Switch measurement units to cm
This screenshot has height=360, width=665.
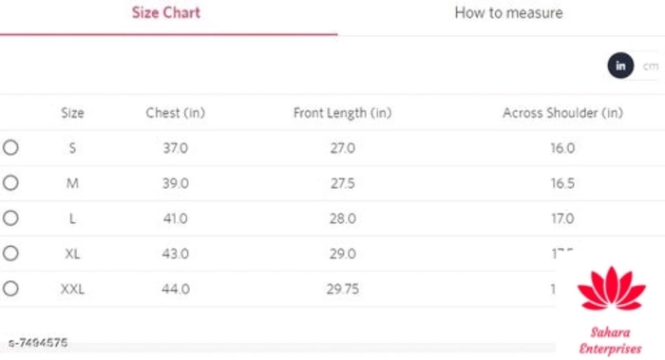[650, 66]
